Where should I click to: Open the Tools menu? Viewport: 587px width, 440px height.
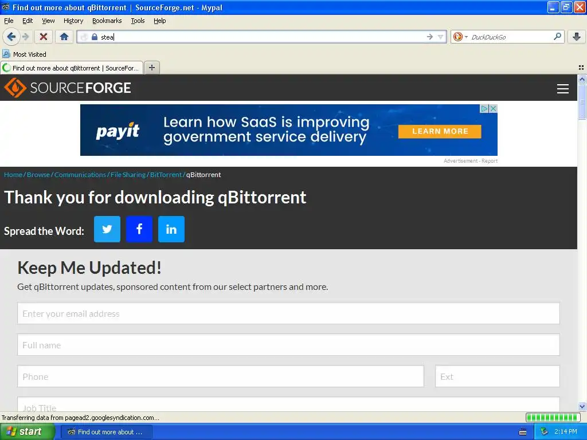pyautogui.click(x=138, y=21)
